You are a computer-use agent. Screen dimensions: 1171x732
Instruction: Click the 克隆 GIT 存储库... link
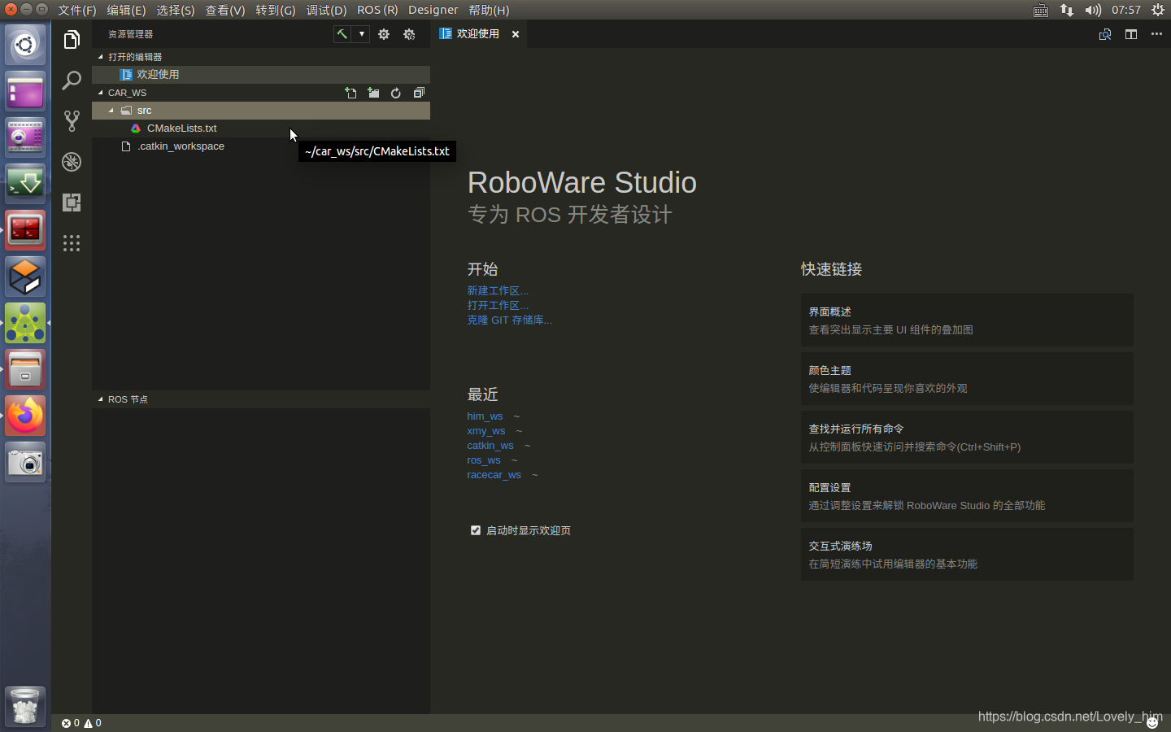pos(509,320)
